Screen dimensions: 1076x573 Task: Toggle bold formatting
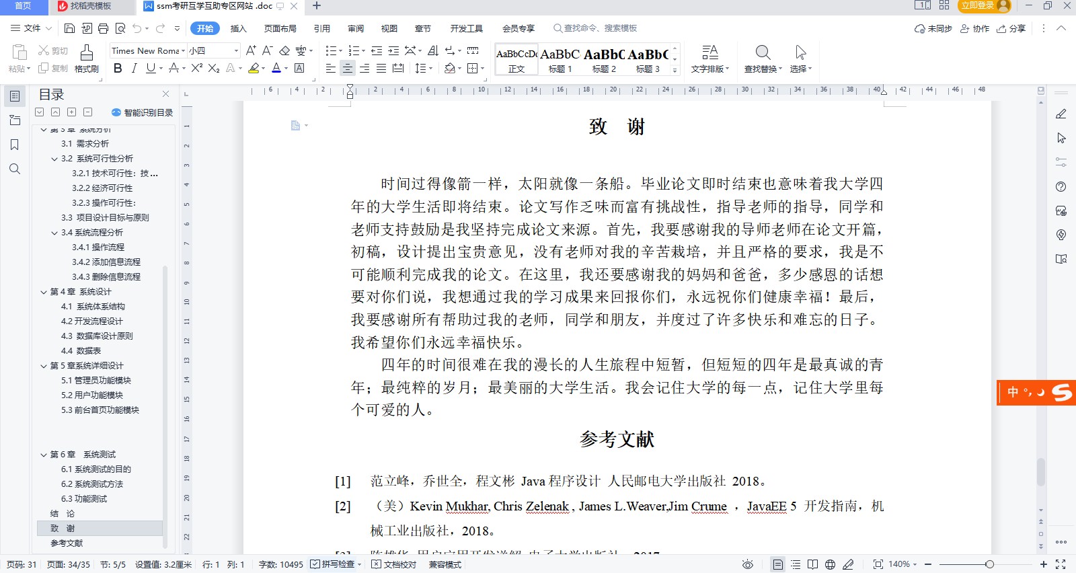pyautogui.click(x=118, y=68)
